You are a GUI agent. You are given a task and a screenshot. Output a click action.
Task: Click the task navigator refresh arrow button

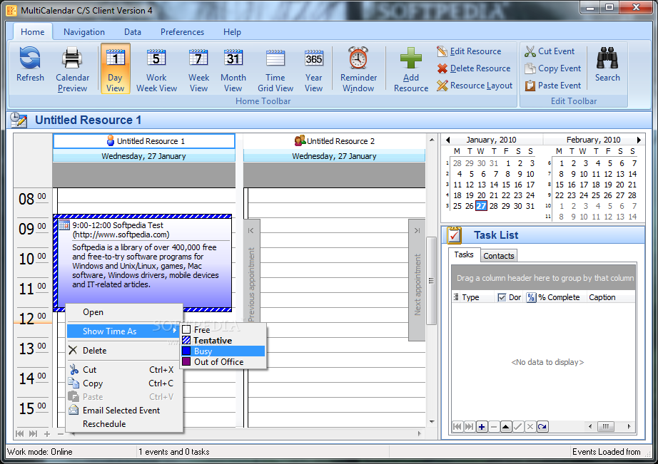coord(542,427)
